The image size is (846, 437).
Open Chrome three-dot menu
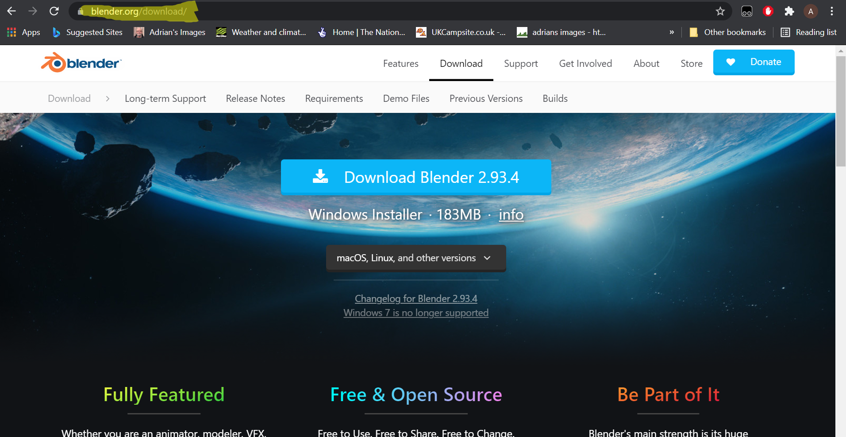pyautogui.click(x=832, y=11)
